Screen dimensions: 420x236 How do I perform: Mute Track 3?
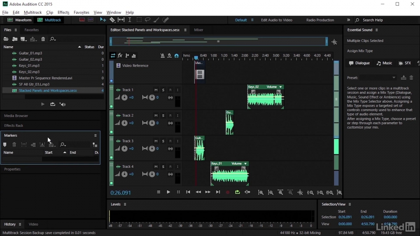[x=156, y=141]
